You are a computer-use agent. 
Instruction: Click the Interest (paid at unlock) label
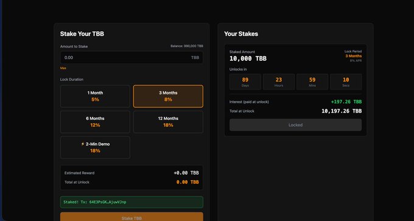tap(249, 102)
